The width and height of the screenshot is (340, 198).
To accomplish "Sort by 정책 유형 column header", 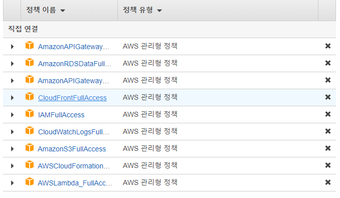I will point(142,10).
